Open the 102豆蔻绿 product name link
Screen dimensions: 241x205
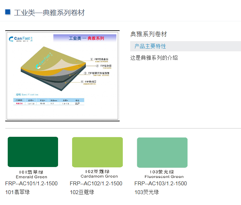[x=82, y=192]
